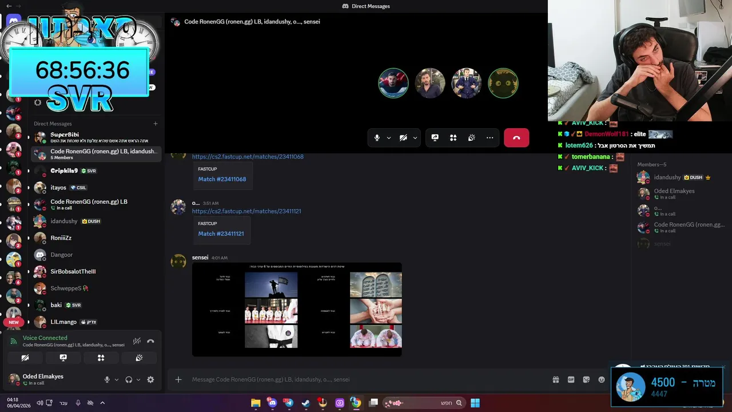This screenshot has height=412, width=732.
Task: Open Discord from Windows taskbar
Action: (x=272, y=403)
